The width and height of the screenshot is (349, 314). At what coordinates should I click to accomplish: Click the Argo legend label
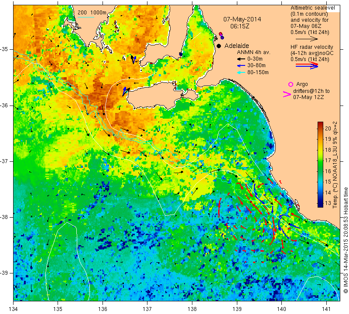302,84
